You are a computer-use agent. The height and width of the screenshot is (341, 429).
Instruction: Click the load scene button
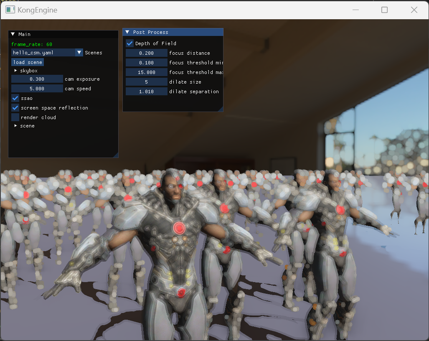[x=28, y=62]
